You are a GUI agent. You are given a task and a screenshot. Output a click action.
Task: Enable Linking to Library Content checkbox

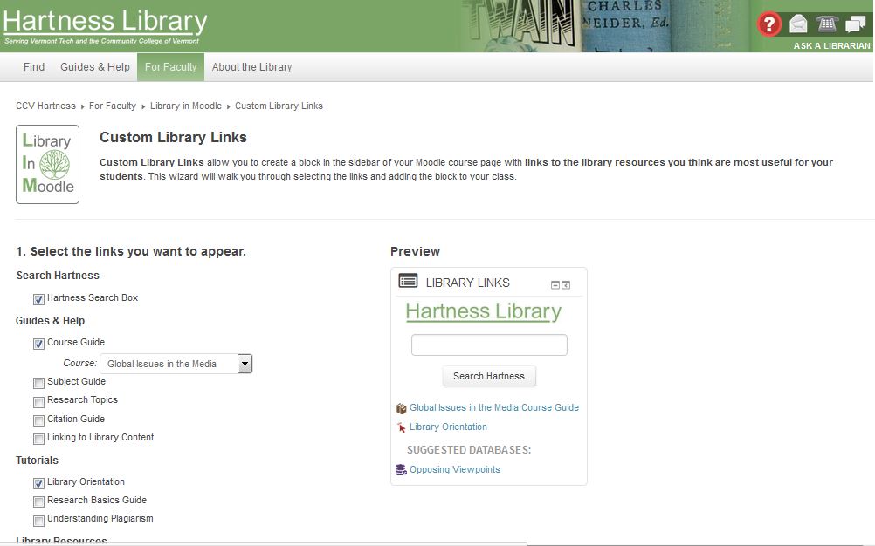pyautogui.click(x=38, y=439)
